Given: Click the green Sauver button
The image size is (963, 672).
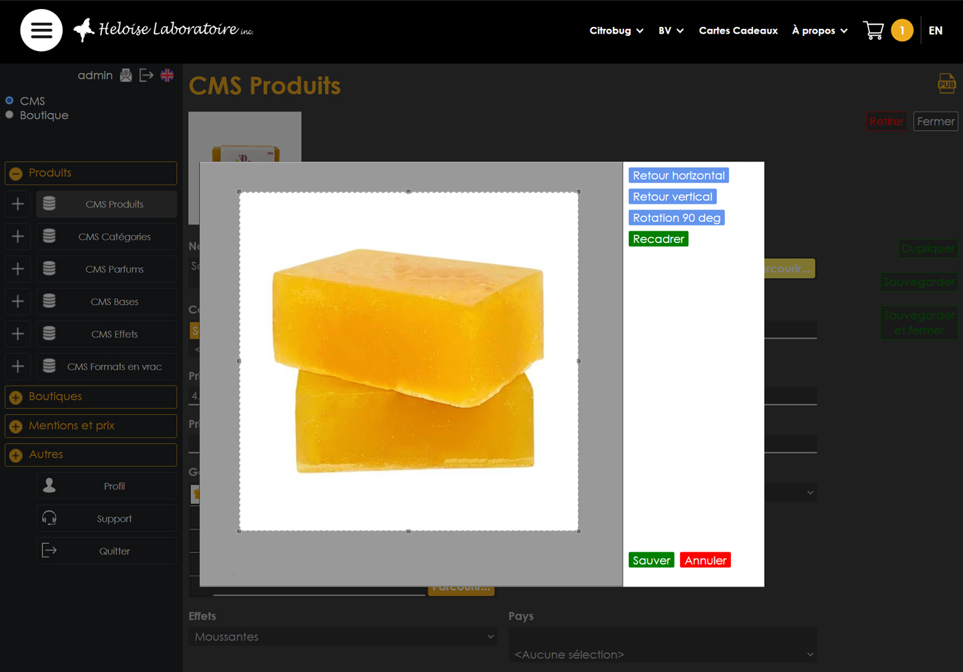Looking at the screenshot, I should click(651, 560).
